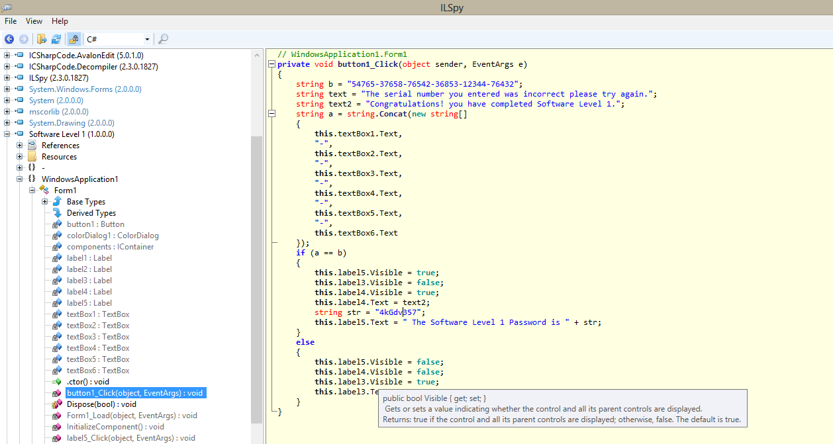Image resolution: width=833 pixels, height=444 pixels.
Task: Select textBox3 : TextBox tree item
Action: pyautogui.click(x=98, y=337)
